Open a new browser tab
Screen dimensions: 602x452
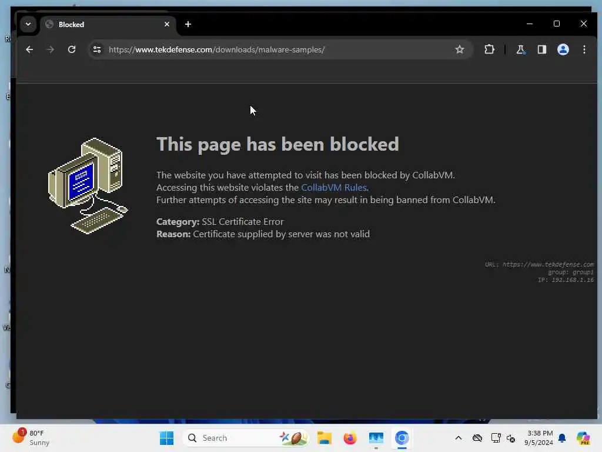(x=188, y=24)
